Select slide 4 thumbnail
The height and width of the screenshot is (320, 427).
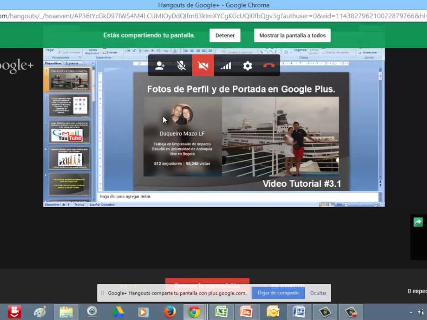click(69, 158)
